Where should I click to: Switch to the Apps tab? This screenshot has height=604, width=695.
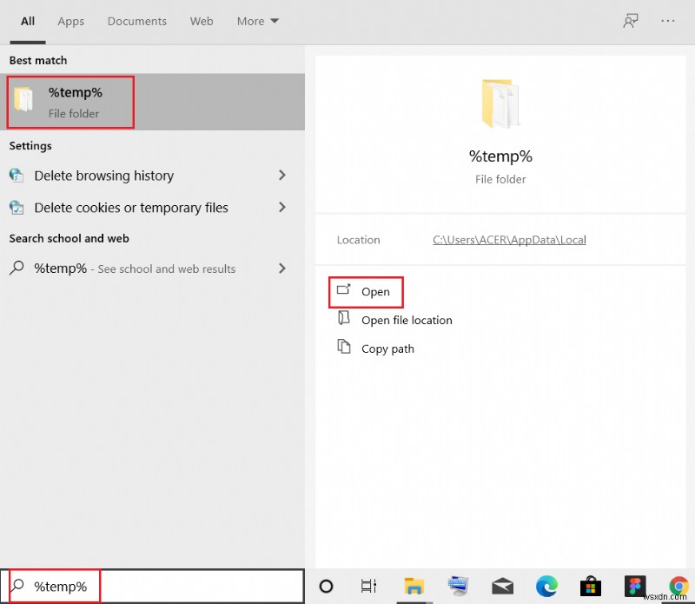coord(71,21)
